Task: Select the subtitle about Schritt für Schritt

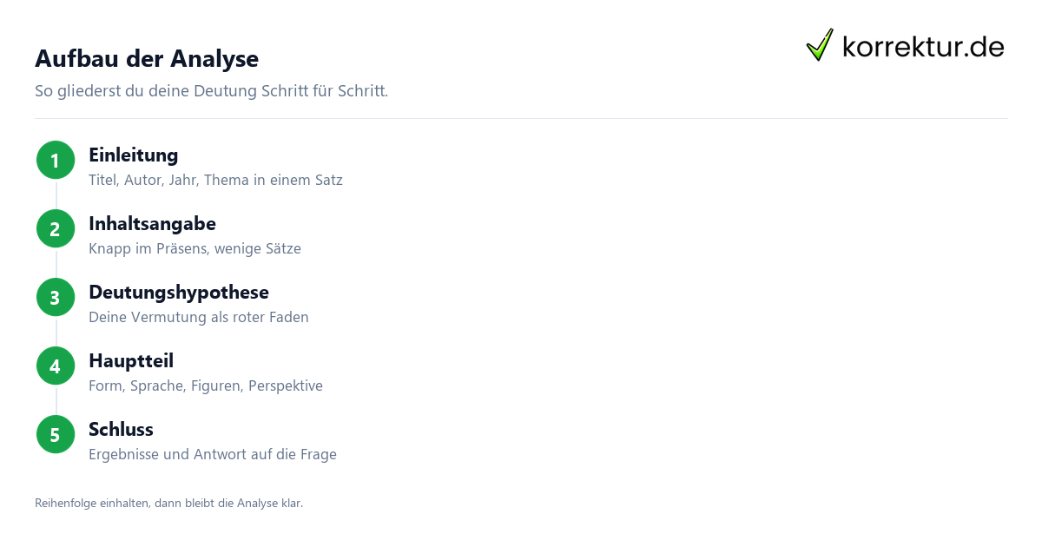Action: 211,91
